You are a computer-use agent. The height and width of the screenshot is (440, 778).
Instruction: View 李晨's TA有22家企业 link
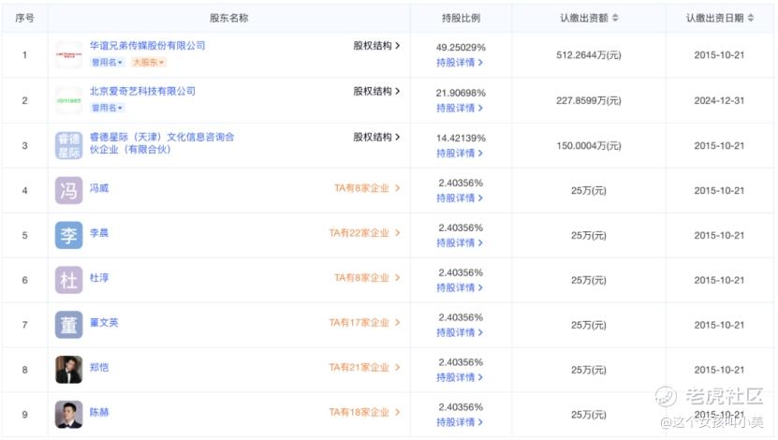pyautogui.click(x=364, y=233)
